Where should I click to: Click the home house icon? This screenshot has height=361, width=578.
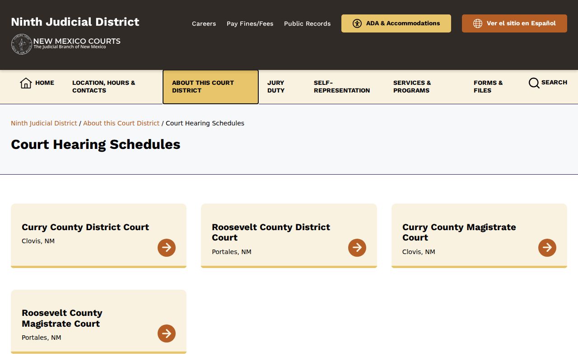(26, 83)
